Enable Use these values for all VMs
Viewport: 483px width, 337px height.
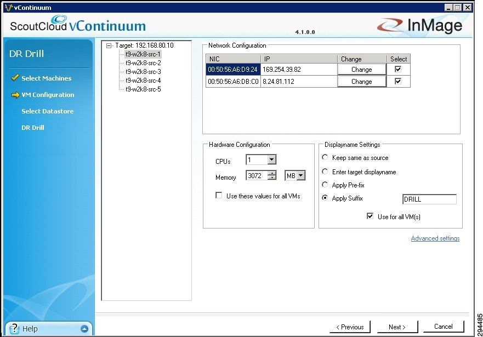click(219, 196)
